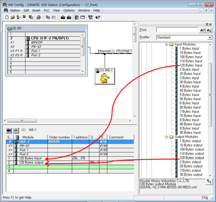Select 120 Bytes Input slot 1 row
Screen dimensions: 216x202
tap(70, 158)
